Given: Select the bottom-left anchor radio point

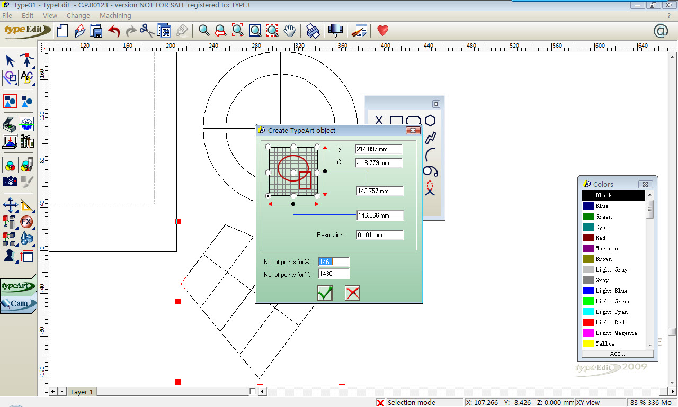Looking at the screenshot, I should point(269,196).
